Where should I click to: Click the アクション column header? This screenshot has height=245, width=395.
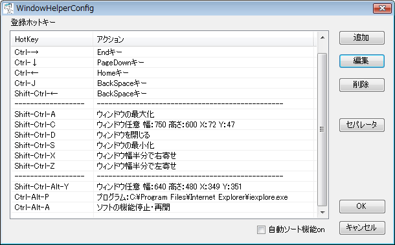(x=203, y=39)
